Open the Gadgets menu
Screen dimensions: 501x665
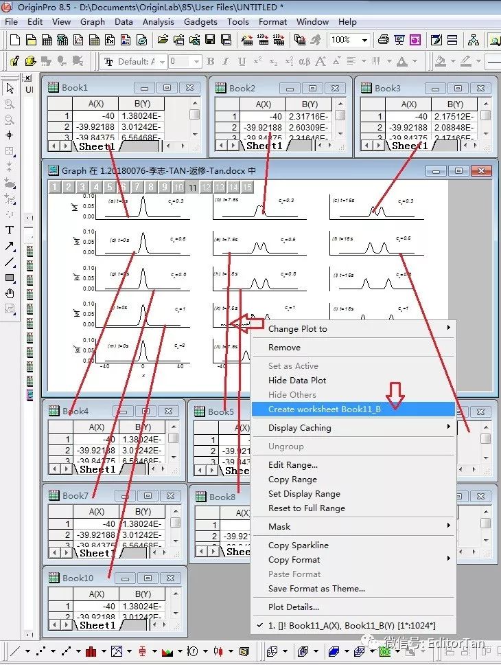coord(200,21)
